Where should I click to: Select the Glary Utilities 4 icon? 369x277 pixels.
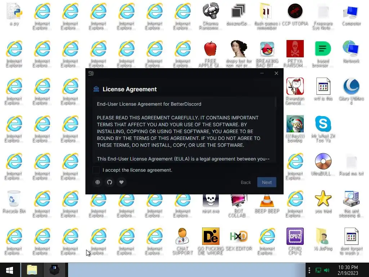tap(351, 91)
